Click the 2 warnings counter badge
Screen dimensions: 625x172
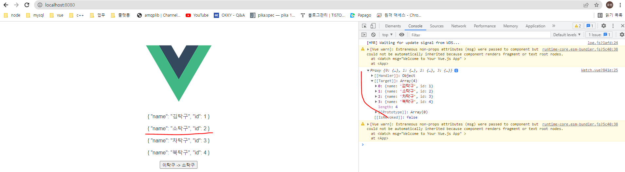tap(578, 26)
